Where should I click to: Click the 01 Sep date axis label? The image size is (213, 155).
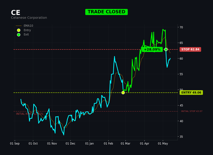point(15,144)
